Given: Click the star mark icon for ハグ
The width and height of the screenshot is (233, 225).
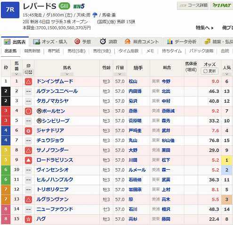Looking at the screenshot, I should point(28,219).
